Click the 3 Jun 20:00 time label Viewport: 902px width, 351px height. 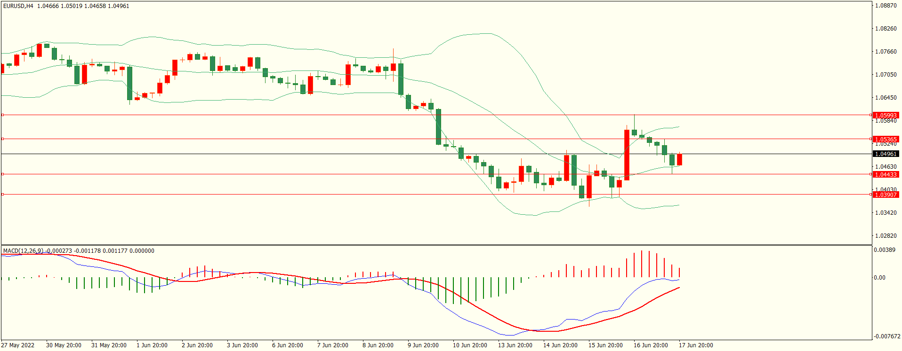tap(242, 345)
